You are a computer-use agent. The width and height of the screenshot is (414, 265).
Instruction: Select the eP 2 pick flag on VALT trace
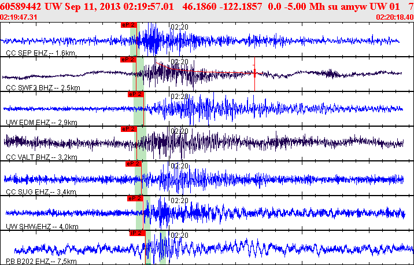(129, 129)
